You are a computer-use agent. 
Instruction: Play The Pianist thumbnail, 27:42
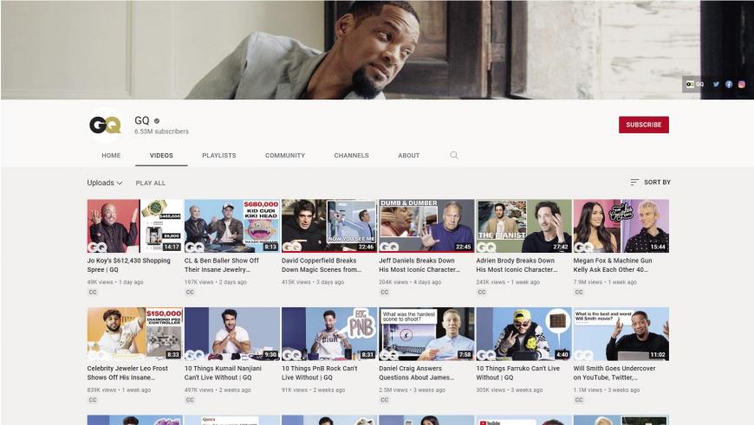(523, 226)
